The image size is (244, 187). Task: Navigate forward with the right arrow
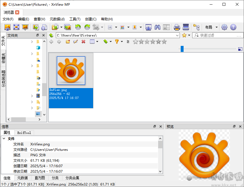59,42
